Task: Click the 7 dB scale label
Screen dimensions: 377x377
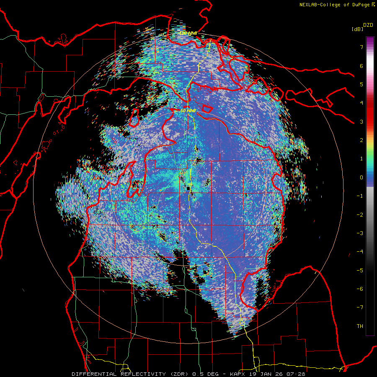Action: tap(362, 47)
